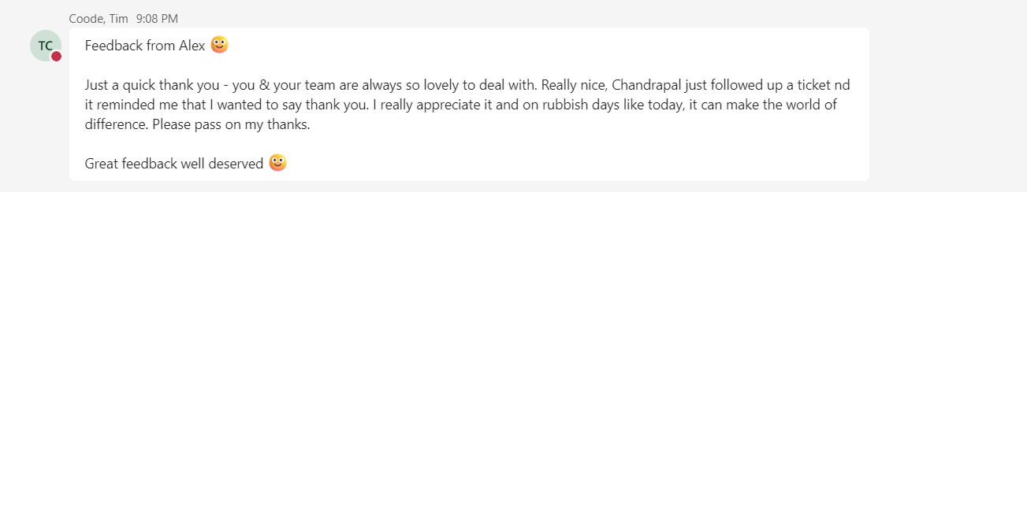
Task: Click the 9:08 PM message timestamp
Action: tap(157, 18)
